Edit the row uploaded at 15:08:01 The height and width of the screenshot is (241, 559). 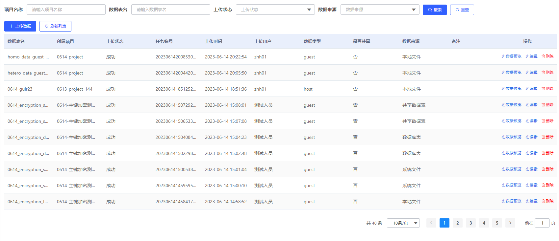[531, 105]
